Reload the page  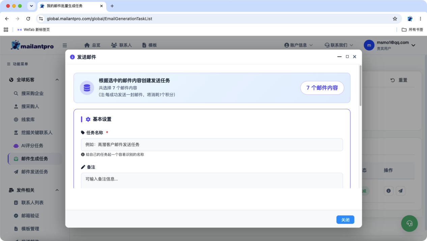pos(28,19)
